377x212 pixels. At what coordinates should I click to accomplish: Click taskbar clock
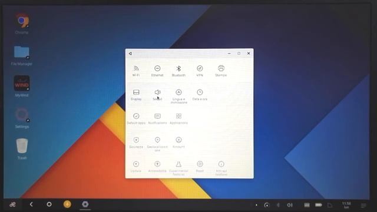point(346,205)
